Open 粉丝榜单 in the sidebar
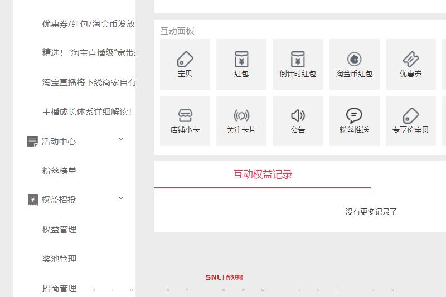 coord(59,171)
